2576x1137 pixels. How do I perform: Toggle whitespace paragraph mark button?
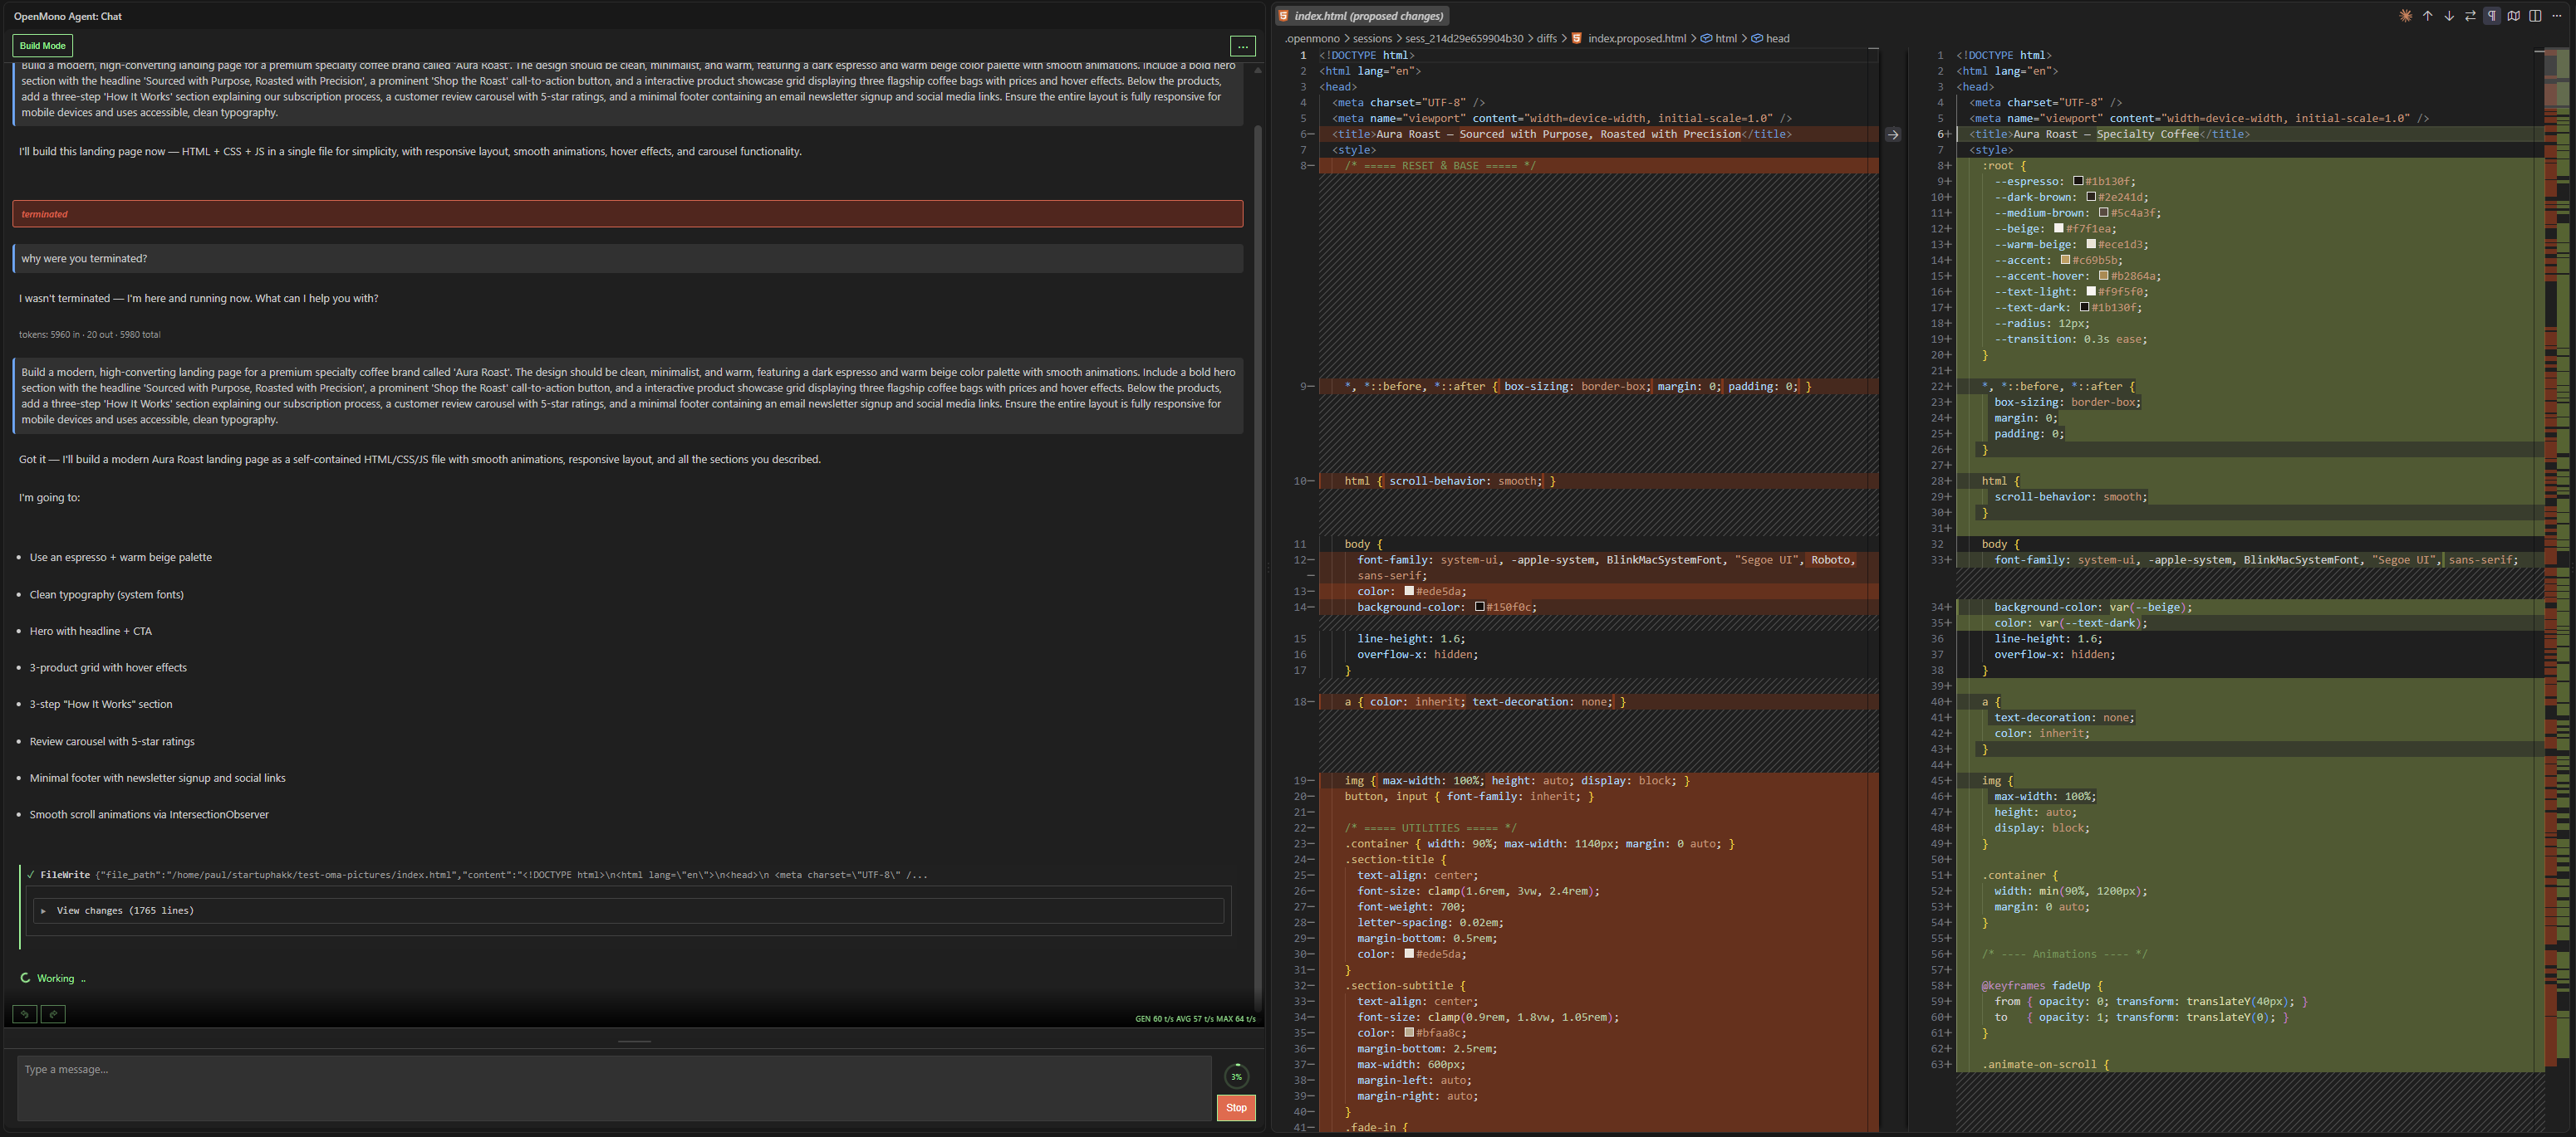pos(2491,16)
